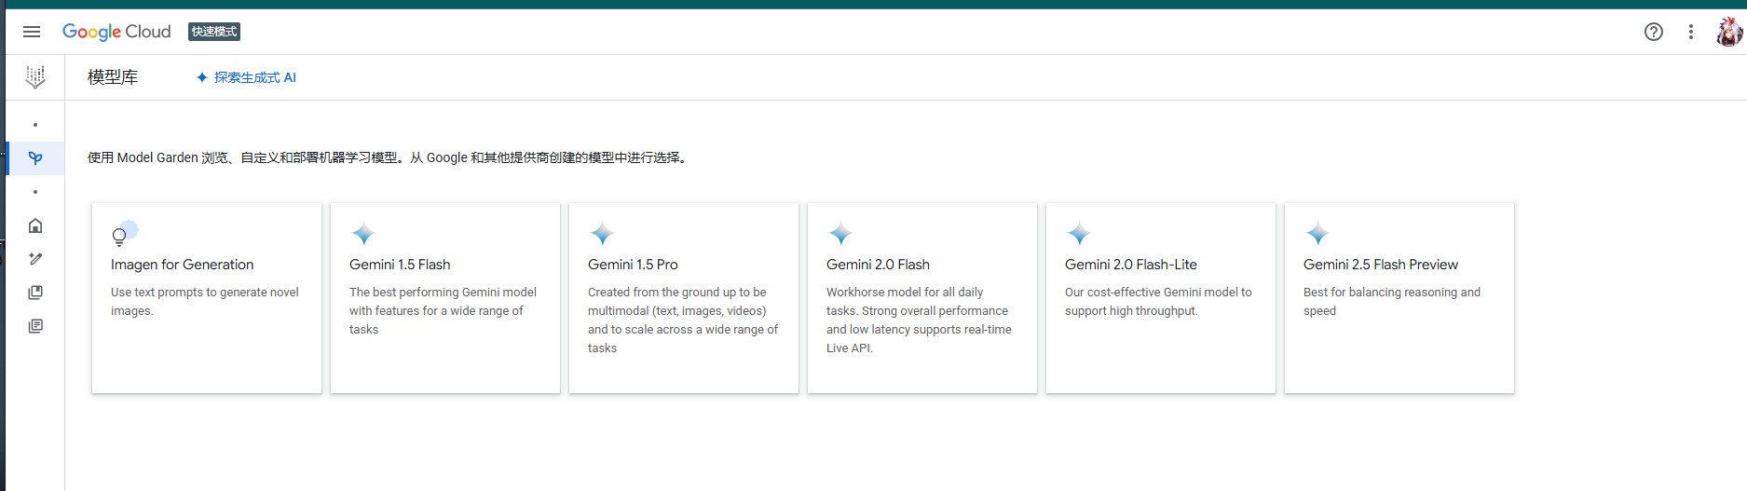Select the Model Garden sprout icon in sidebar
The width and height of the screenshot is (1747, 491).
pyautogui.click(x=35, y=158)
